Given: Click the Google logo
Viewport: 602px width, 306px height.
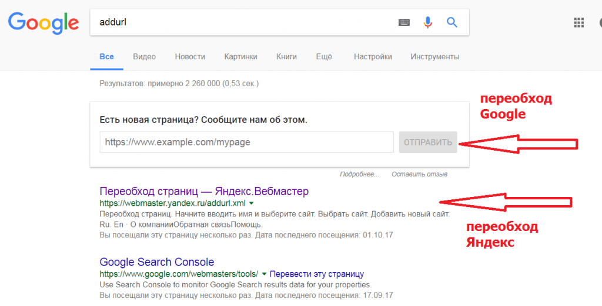Looking at the screenshot, I should [x=44, y=23].
